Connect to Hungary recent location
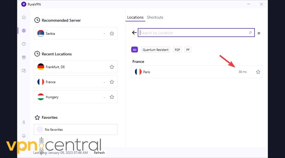This screenshot has width=285, height=158. coord(75,97)
